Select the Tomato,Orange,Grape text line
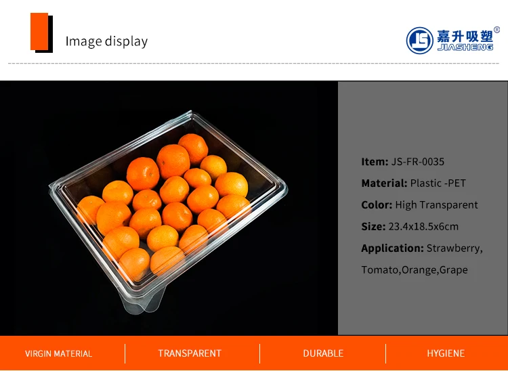The image size is (508, 371). click(415, 270)
